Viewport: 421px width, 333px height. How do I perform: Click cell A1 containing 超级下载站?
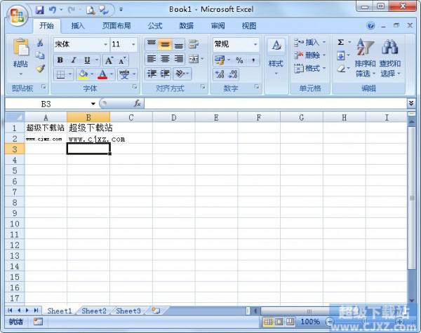point(46,128)
